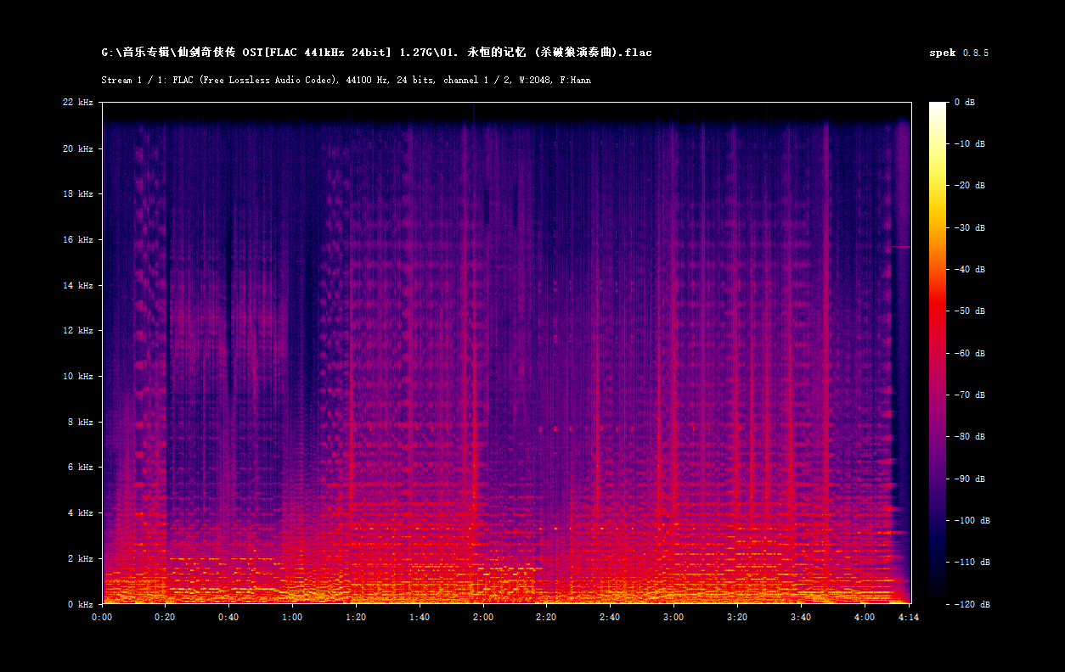This screenshot has width=1065, height=672.
Task: Click the 2:00 time axis label
Action: [x=482, y=617]
